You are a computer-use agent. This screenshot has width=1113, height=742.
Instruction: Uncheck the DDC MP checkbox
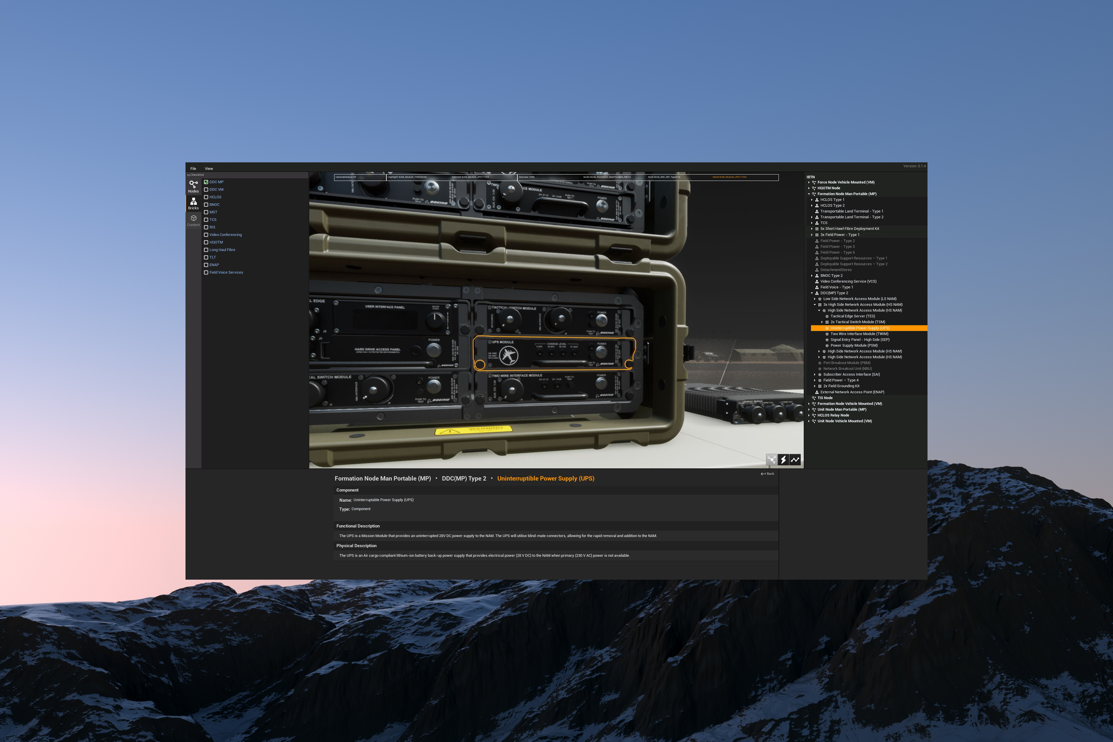pyautogui.click(x=206, y=182)
